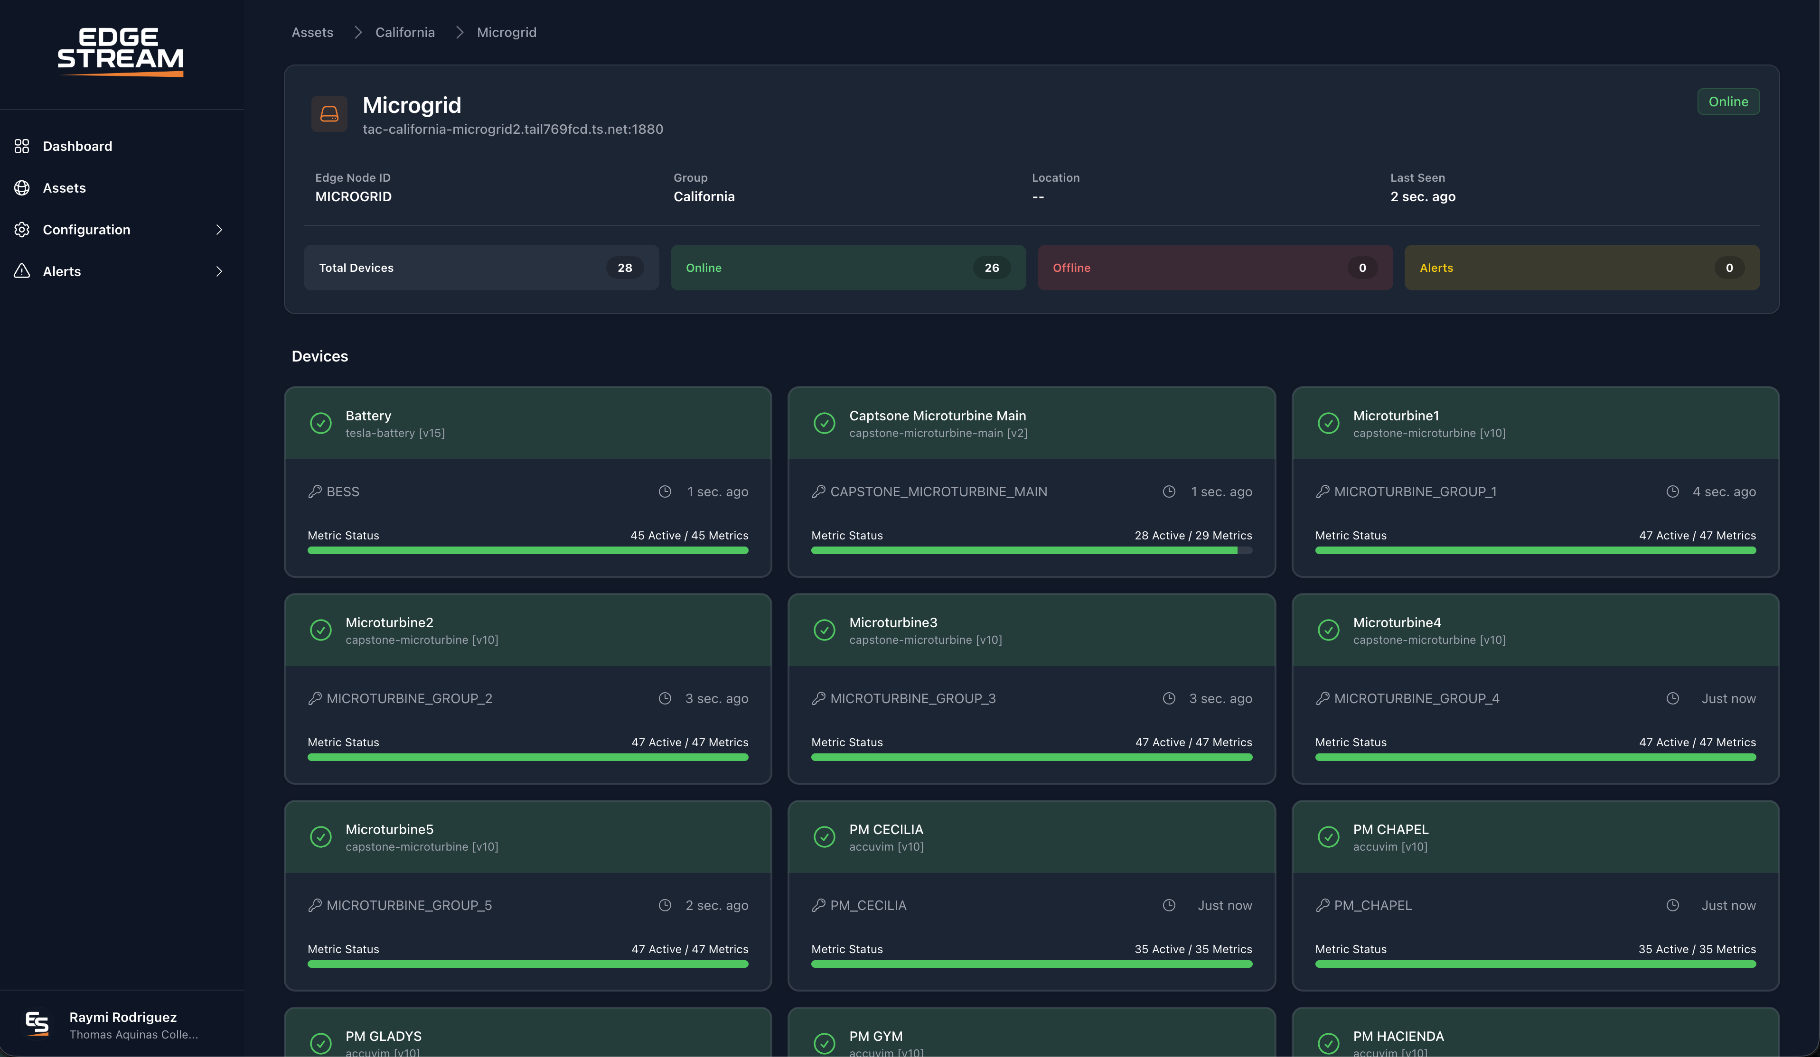Select the Alerts summary tile
This screenshot has width=1820, height=1057.
(1582, 268)
